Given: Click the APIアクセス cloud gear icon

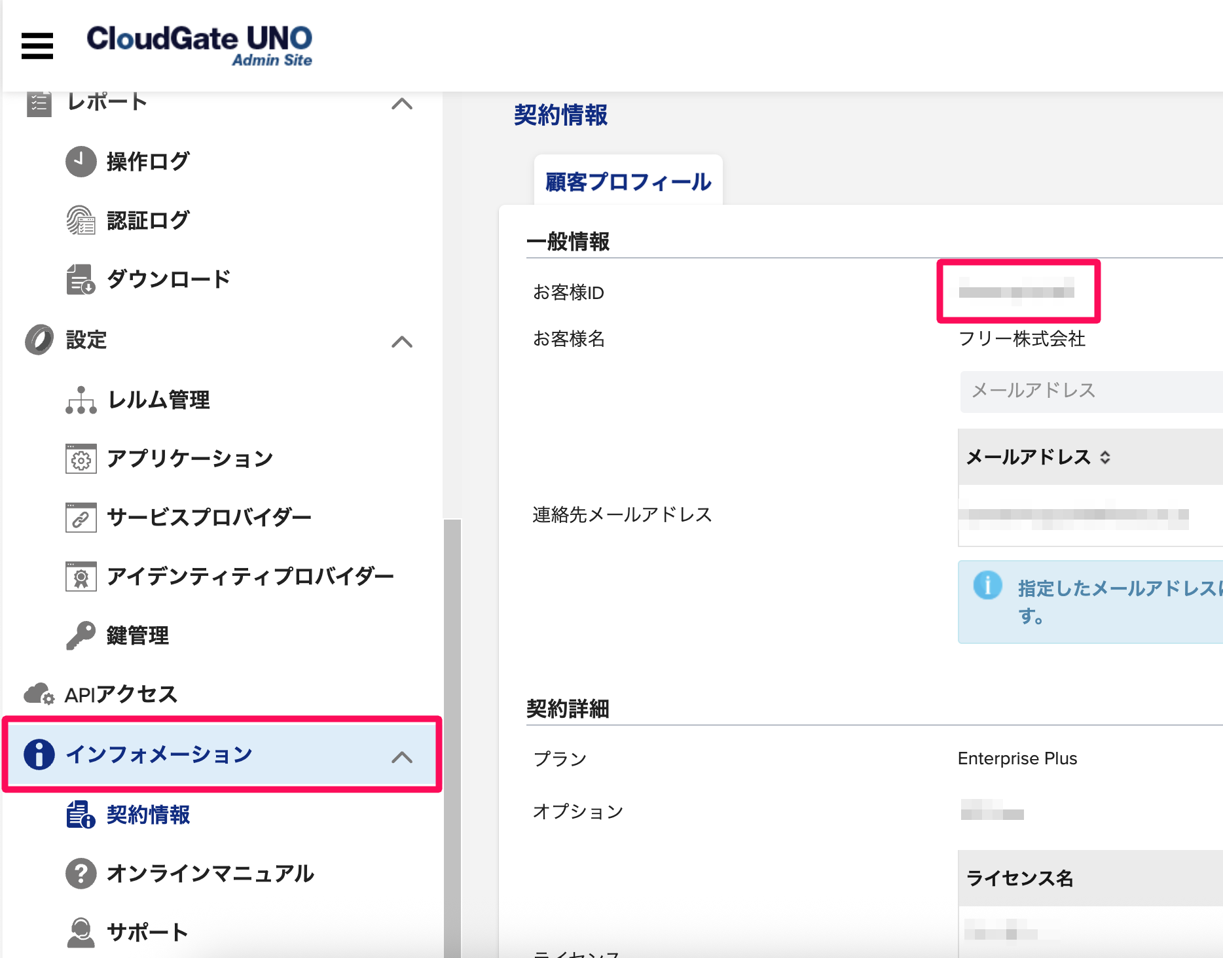Looking at the screenshot, I should click(39, 694).
